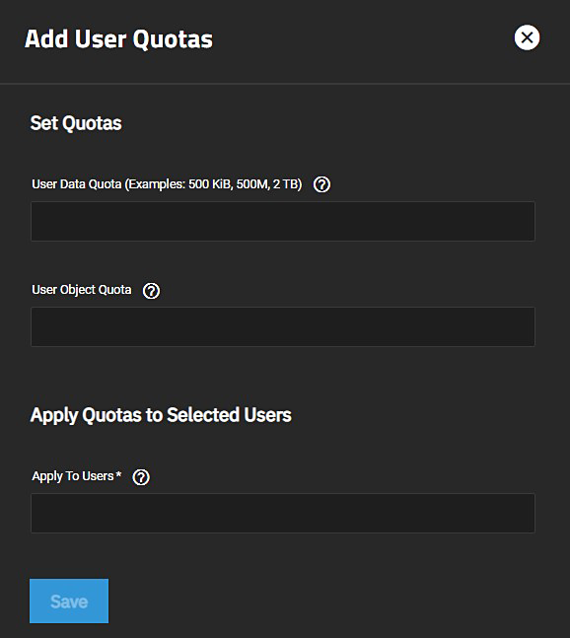The image size is (570, 638).
Task: Open help for User Data Quota
Action: coord(321,184)
